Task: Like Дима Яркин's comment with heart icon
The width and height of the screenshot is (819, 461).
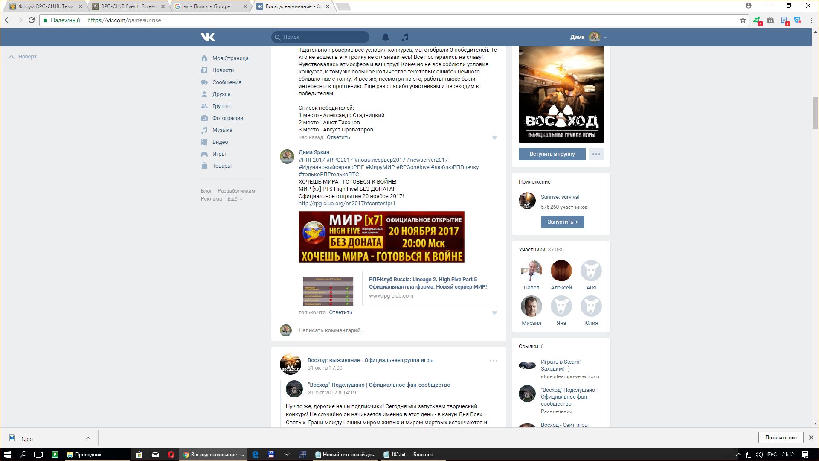Action: (494, 312)
